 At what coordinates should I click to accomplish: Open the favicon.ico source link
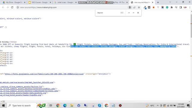(x=21, y=87)
